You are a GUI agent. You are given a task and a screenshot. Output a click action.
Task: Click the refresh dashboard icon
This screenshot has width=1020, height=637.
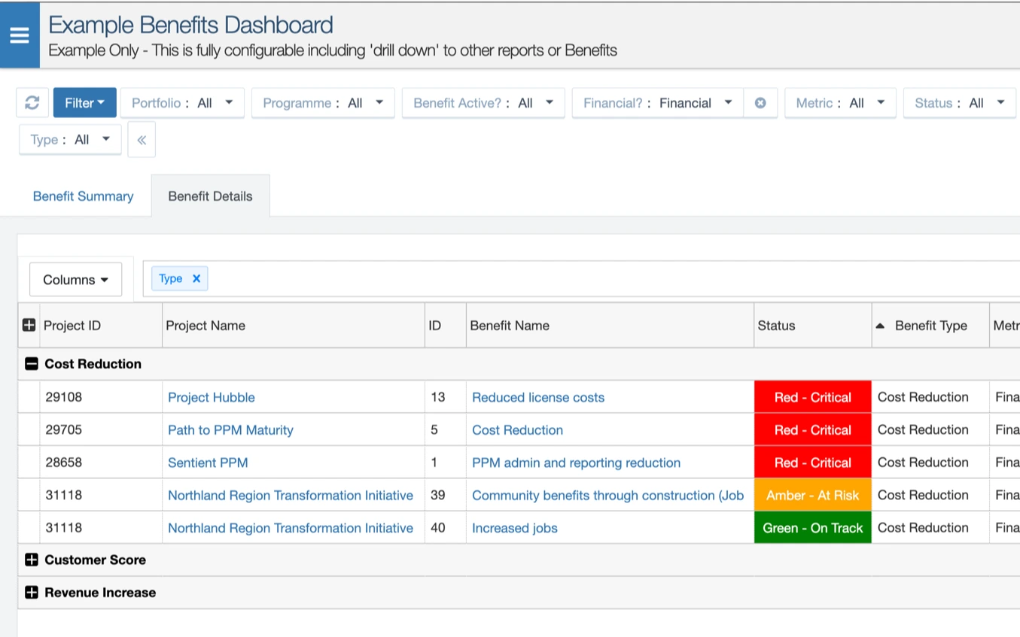32,103
